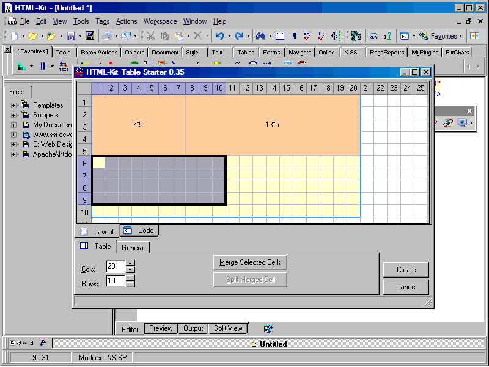This screenshot has height=367, width=489.
Task: Select the www.ssi-deve tree item
Action: coord(52,135)
